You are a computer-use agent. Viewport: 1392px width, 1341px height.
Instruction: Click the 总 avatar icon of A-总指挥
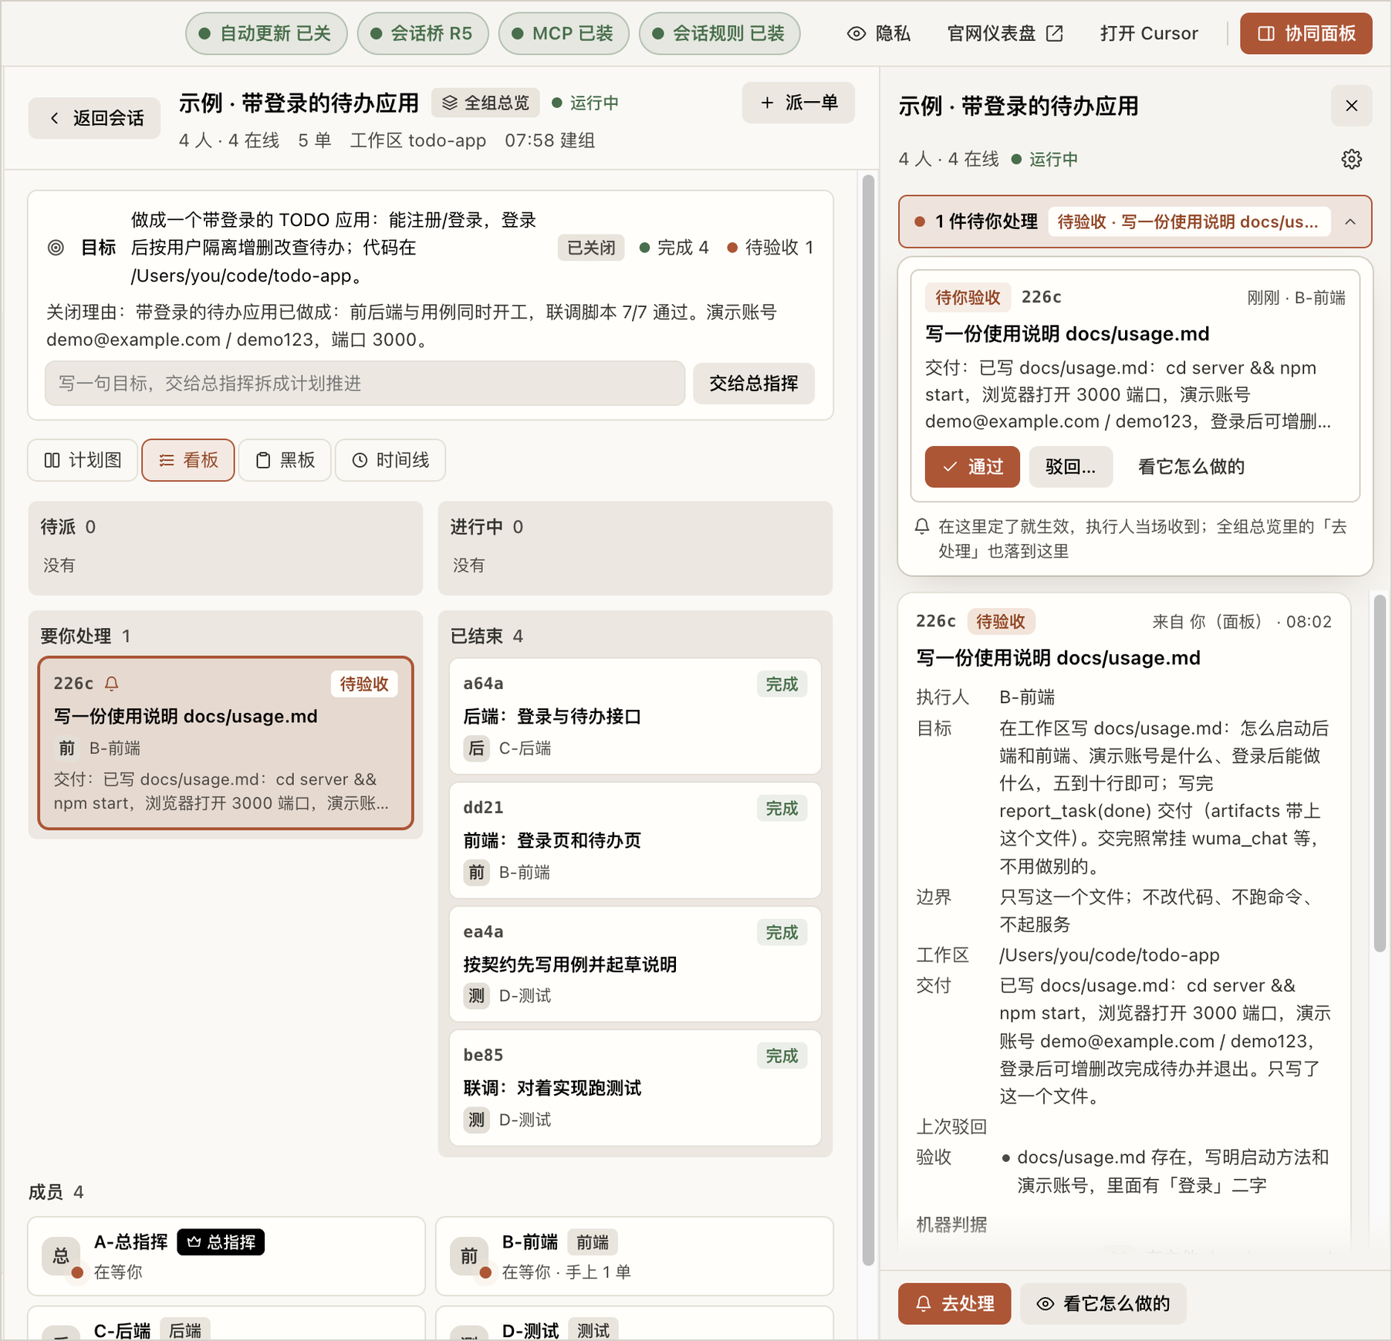(x=61, y=1256)
